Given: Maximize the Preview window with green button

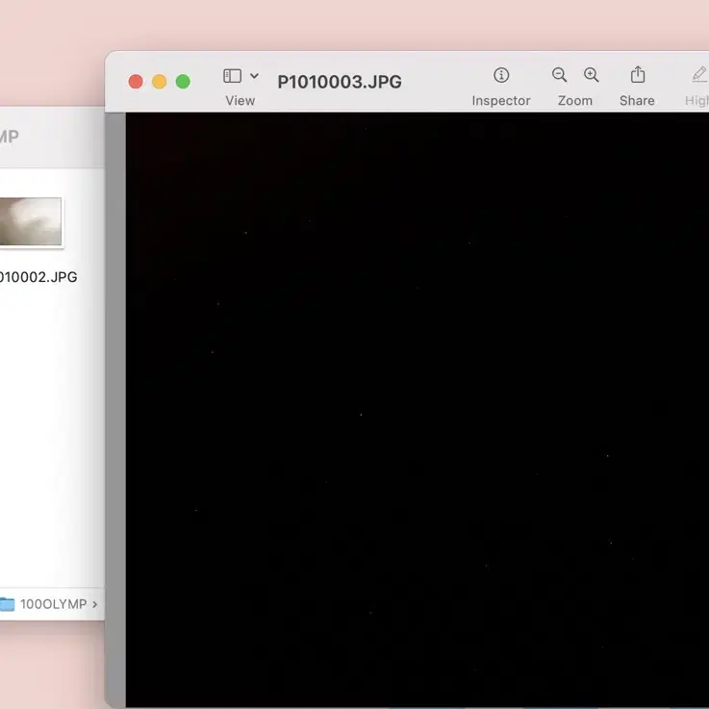Looking at the screenshot, I should 183,82.
